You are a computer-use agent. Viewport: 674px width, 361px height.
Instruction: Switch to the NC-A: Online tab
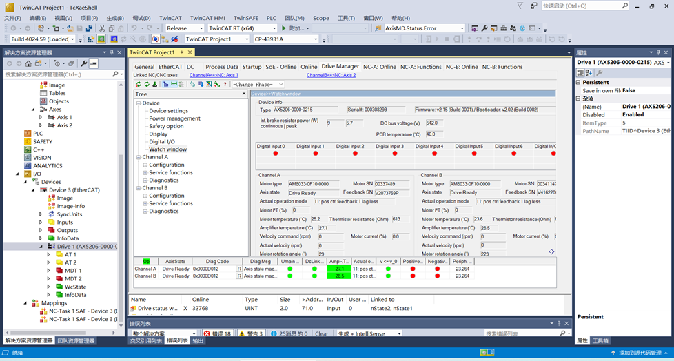click(380, 67)
